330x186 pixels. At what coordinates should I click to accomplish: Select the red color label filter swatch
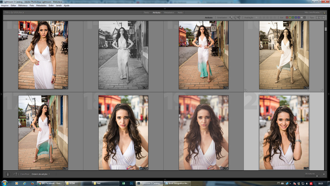[287, 17]
